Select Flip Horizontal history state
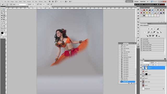The width and height of the screenshot is (167, 94). [126, 49]
